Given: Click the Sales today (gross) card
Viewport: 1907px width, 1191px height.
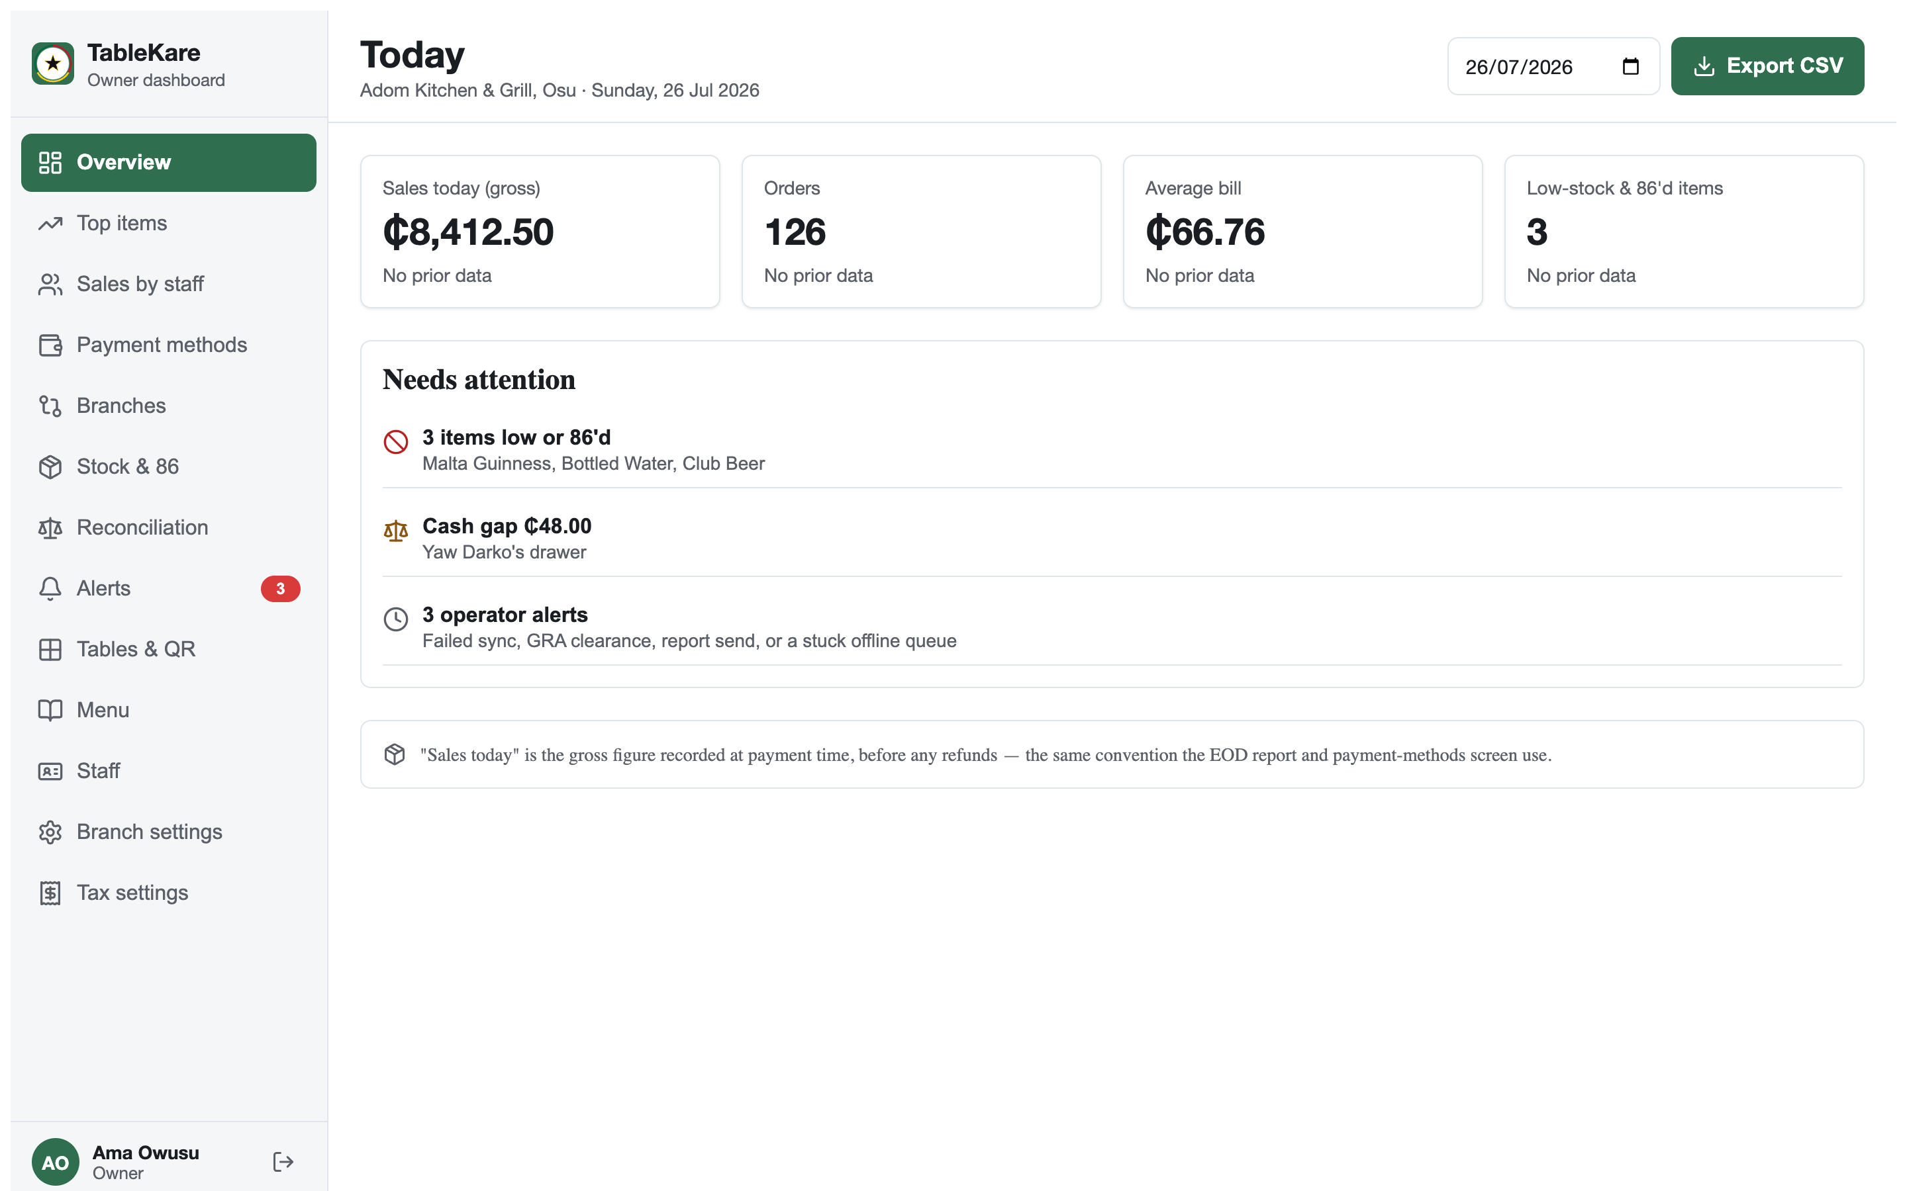Looking at the screenshot, I should click(x=540, y=232).
